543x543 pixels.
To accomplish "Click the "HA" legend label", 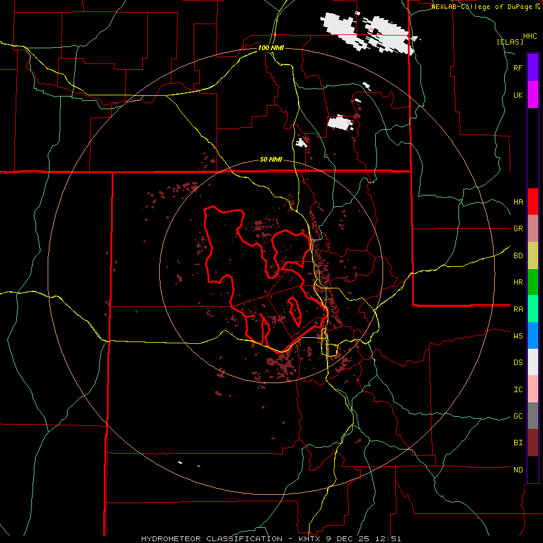I will (518, 202).
